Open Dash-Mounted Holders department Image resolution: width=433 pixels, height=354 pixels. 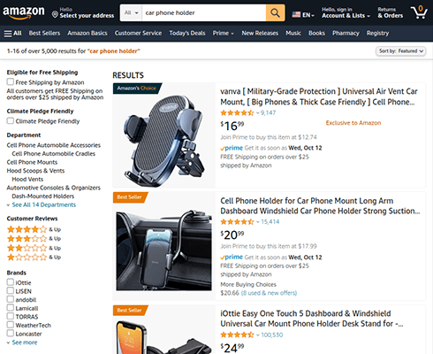click(43, 196)
